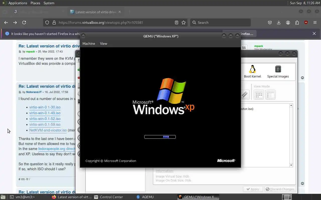Viewport: 321px width, 200px height.
Task: Open virtio-win-0.1-59.iso link
Action: coord(45,124)
